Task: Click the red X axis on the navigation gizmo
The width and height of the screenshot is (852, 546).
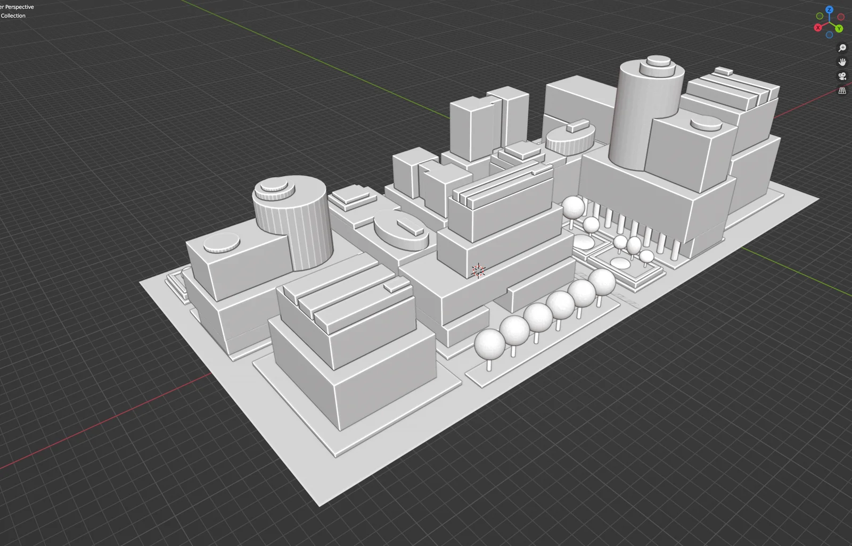Action: [x=818, y=28]
